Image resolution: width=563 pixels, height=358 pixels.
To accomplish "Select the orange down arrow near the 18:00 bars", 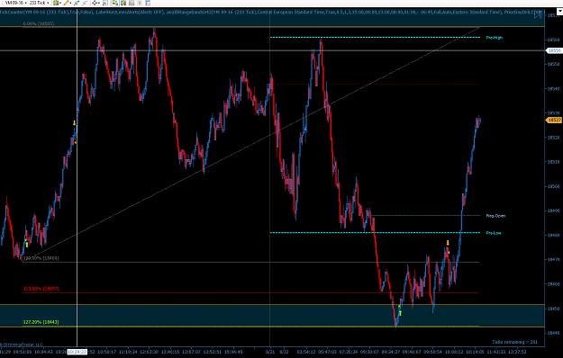I will 448,243.
